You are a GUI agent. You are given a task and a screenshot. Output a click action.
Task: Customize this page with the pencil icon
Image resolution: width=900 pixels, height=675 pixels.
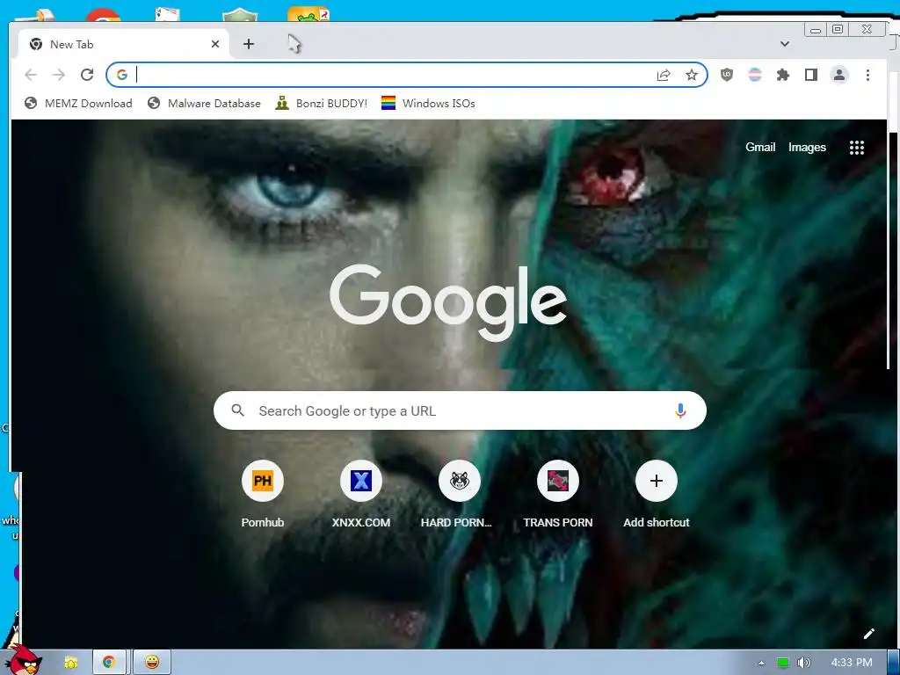click(x=869, y=634)
